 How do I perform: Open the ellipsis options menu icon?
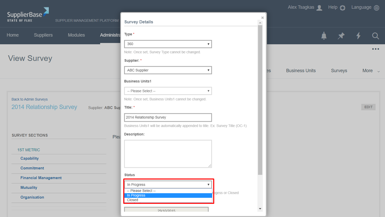coord(376,49)
